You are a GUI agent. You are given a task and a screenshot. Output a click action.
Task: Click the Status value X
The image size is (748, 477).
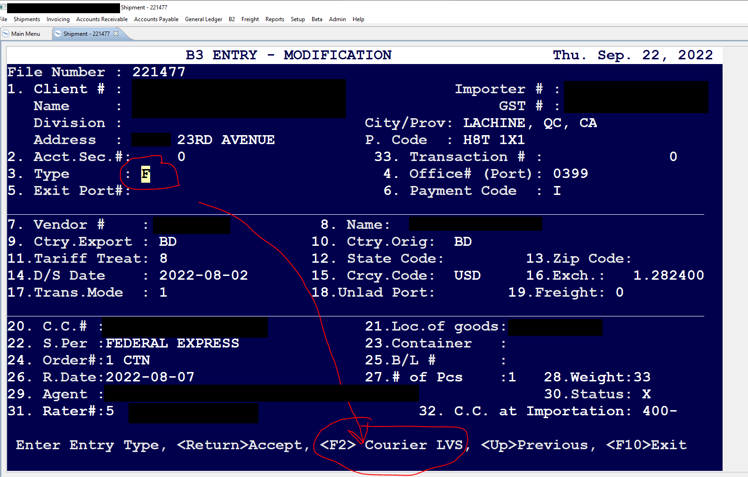click(x=646, y=394)
